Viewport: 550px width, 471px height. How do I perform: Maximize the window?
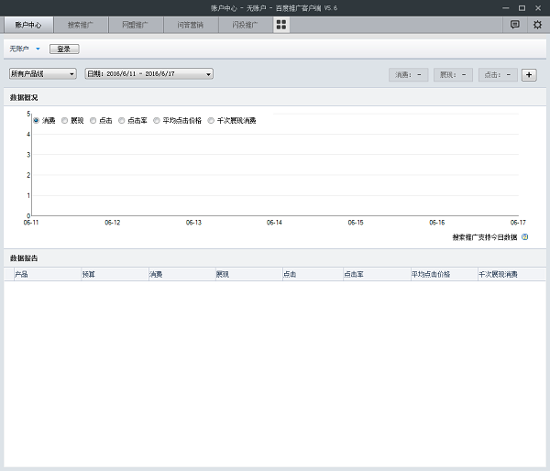[522, 8]
